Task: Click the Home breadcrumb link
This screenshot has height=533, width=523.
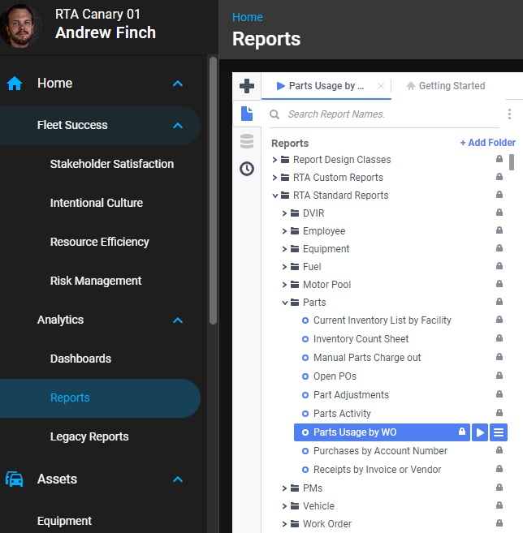Action: tap(247, 17)
